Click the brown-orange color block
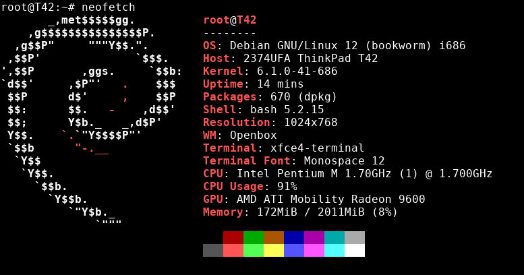524x275 pixels. click(x=274, y=237)
